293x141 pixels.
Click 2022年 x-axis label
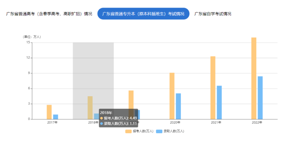(x=257, y=123)
